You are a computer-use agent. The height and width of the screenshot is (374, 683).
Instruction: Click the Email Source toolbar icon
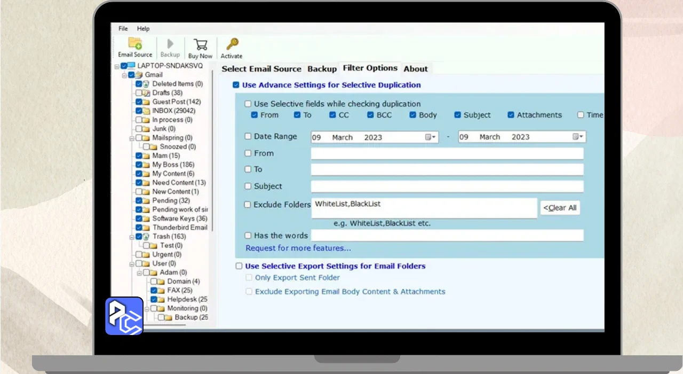[135, 43]
